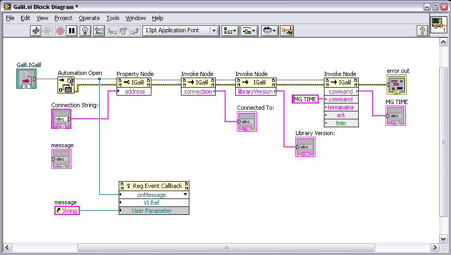Click the Reg Event Callback node header
The image size is (451, 255).
[154, 186]
